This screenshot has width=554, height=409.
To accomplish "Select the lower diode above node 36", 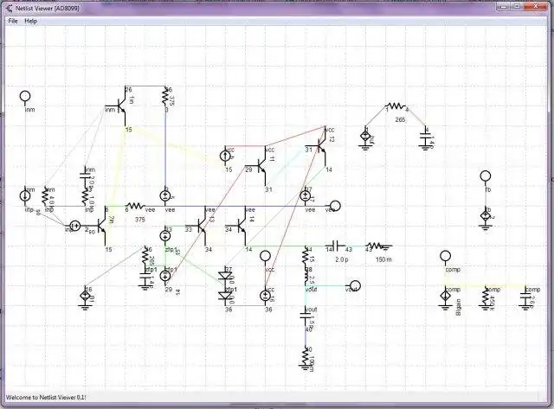I will pos(225,296).
